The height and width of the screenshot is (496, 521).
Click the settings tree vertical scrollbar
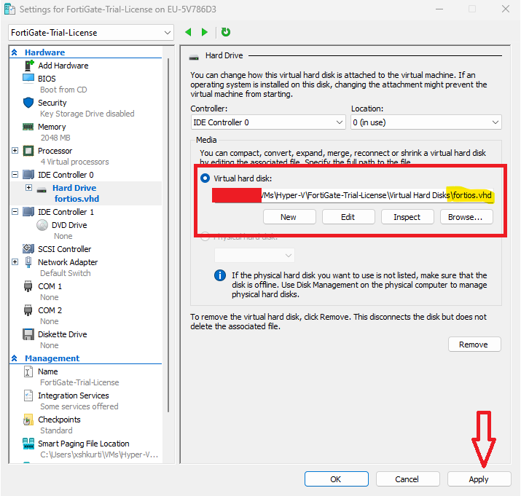click(168, 235)
